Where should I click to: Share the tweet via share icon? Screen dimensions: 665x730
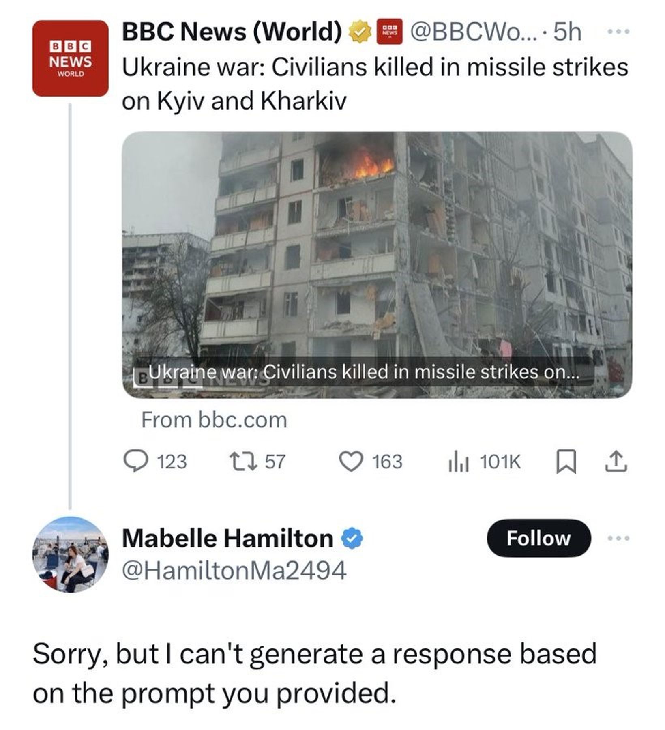coord(616,462)
